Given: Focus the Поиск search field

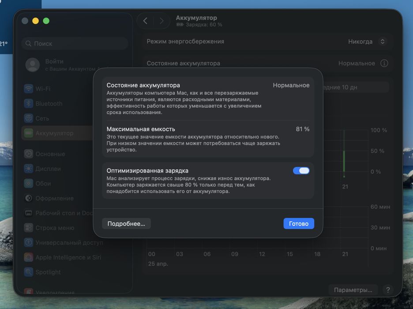Looking at the screenshot, I should click(x=75, y=43).
